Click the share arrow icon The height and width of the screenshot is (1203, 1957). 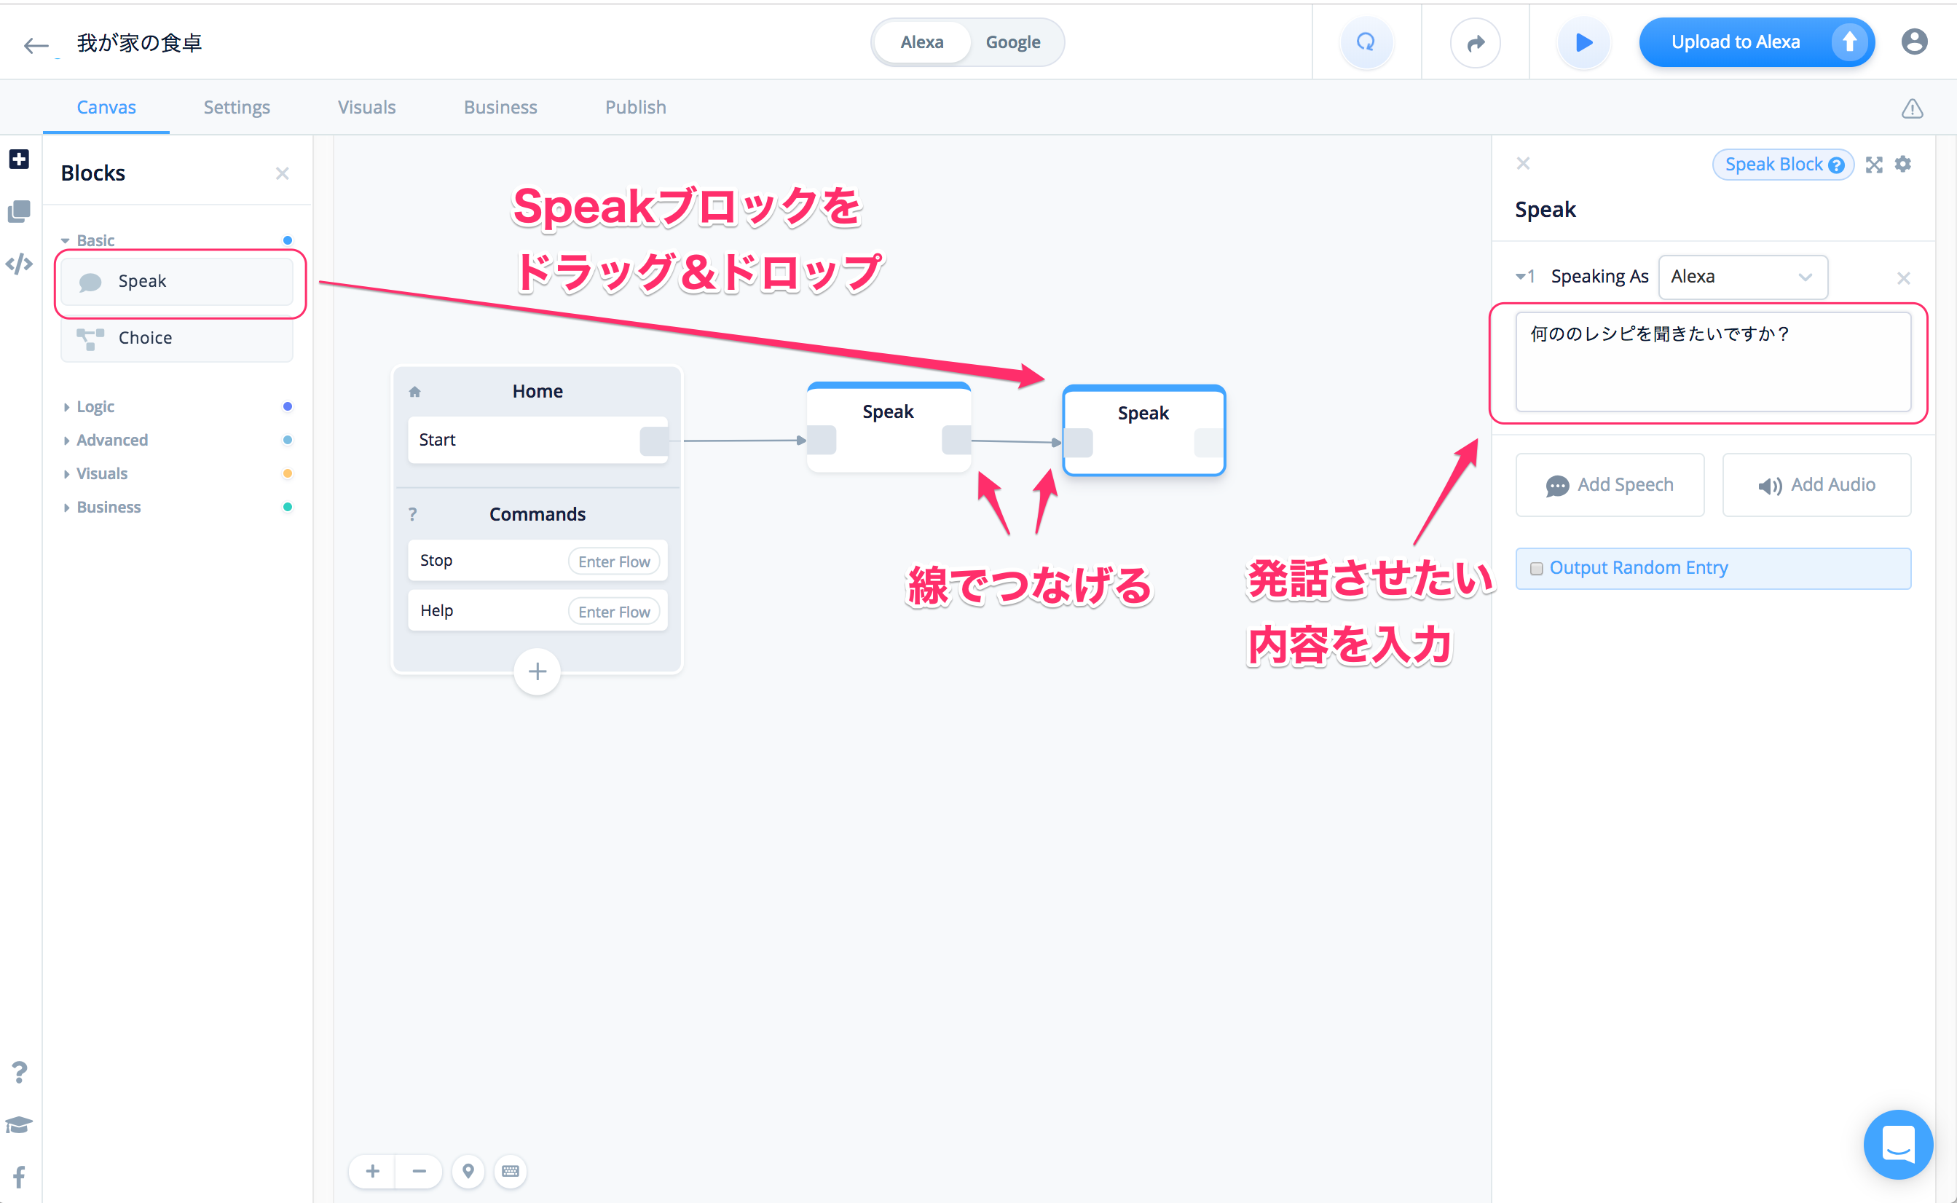coord(1475,42)
